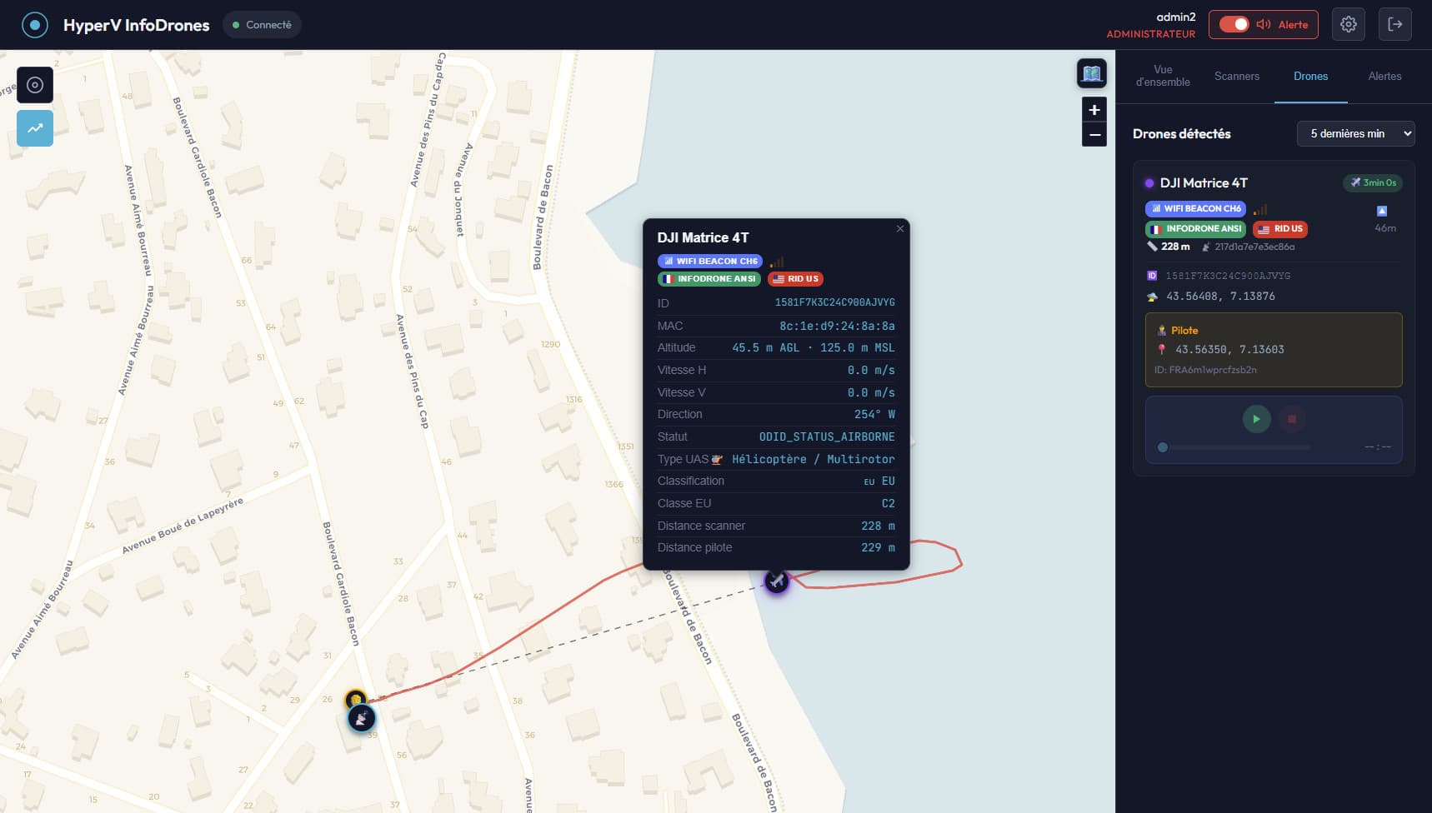Open the Alertes tab
The width and height of the screenshot is (1432, 813).
(1384, 76)
